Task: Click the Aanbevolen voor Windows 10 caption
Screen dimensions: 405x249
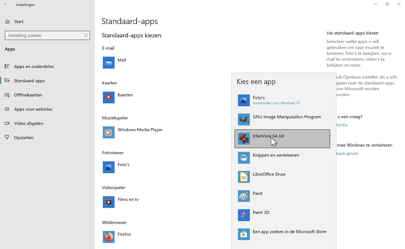Action: click(276, 103)
